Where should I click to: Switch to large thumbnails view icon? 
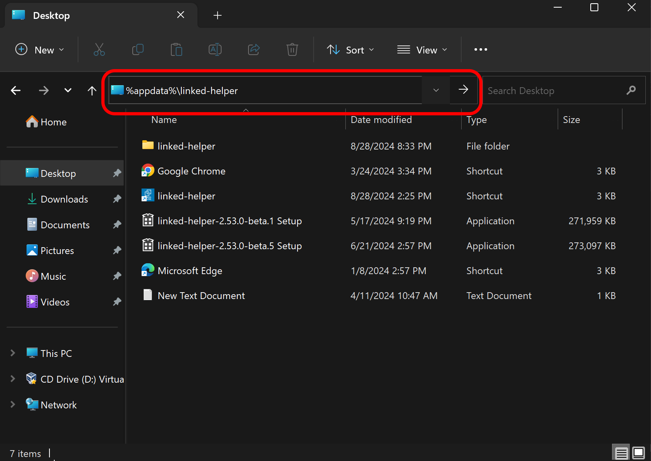coord(639,453)
